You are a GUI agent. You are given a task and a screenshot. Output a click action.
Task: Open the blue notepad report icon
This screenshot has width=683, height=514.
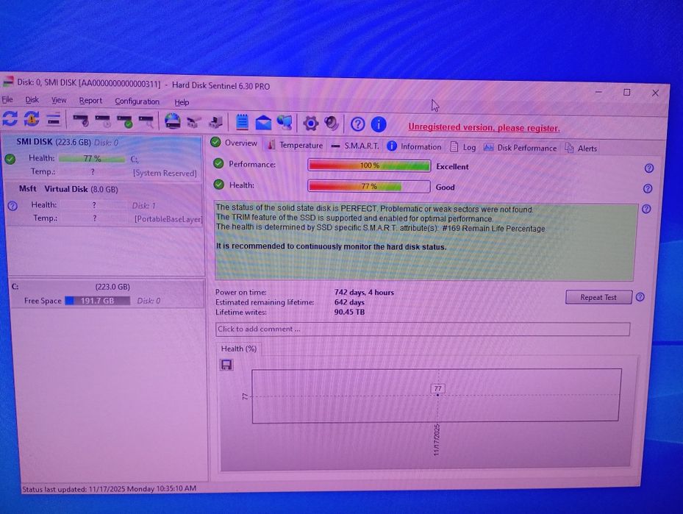click(242, 122)
